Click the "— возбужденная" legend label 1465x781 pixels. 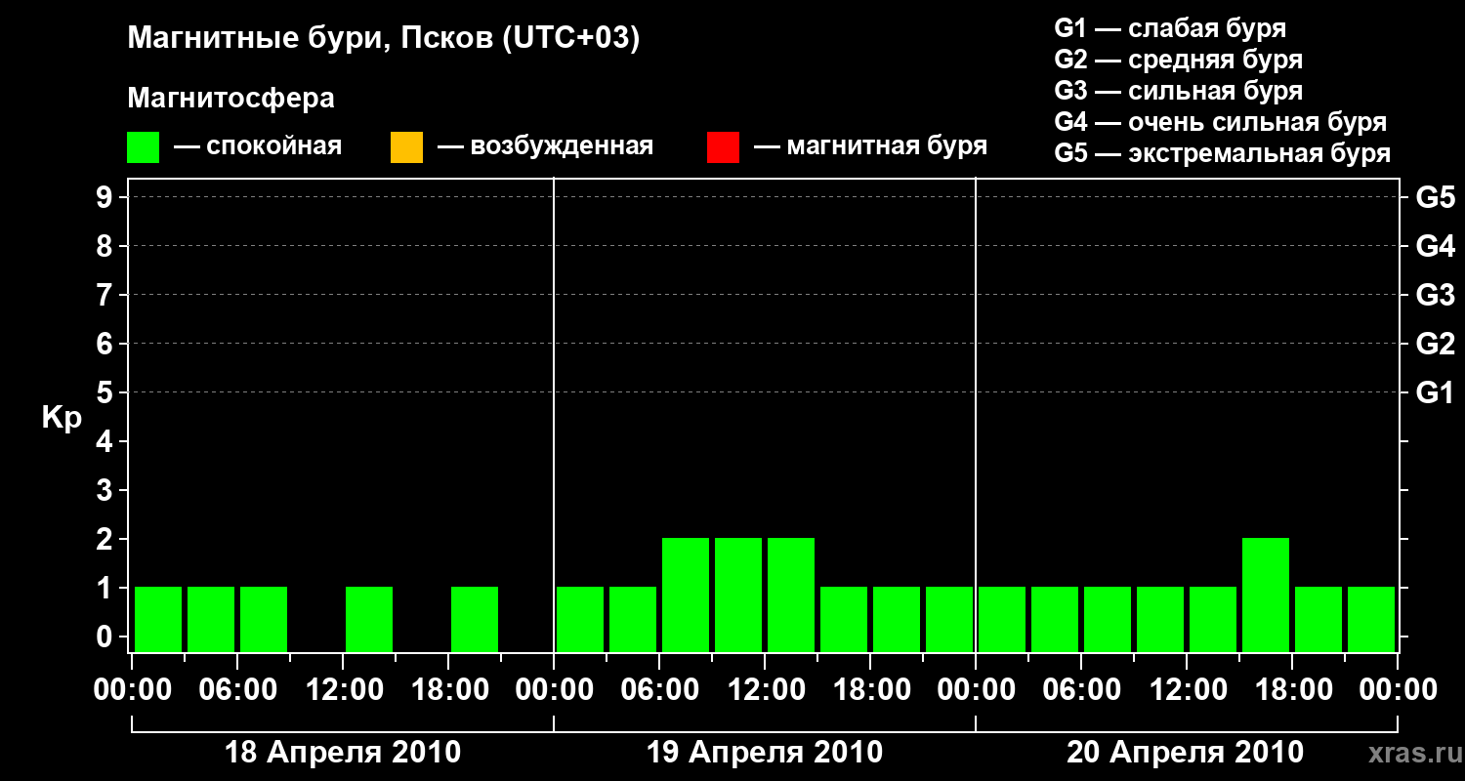coord(545,146)
